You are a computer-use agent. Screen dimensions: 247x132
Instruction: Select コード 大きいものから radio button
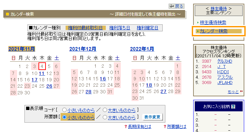(105, 110)
